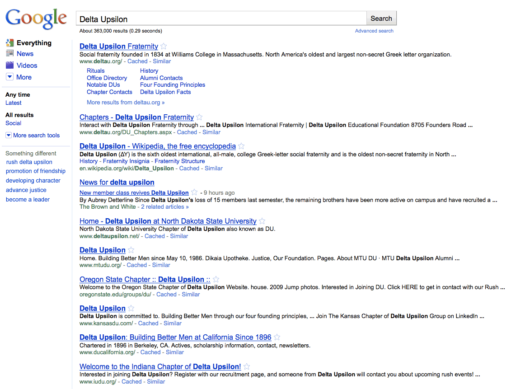Click the Videos film icon in the sidebar

click(x=10, y=65)
